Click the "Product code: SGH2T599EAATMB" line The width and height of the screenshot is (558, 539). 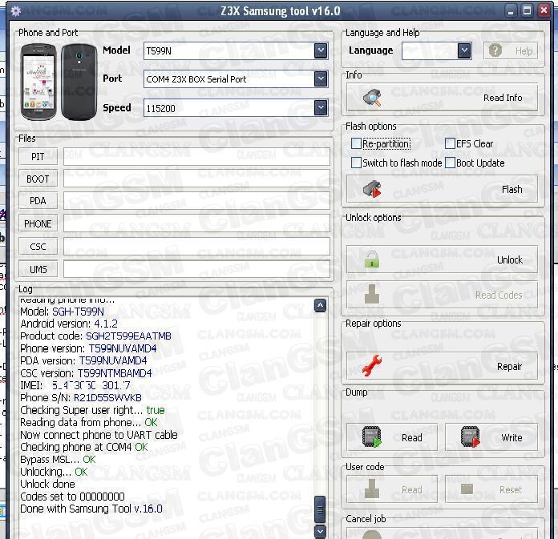[95, 336]
